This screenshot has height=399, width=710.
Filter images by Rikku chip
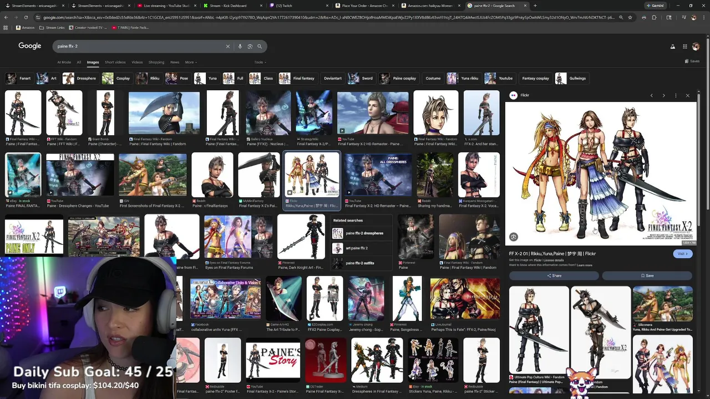click(x=149, y=79)
